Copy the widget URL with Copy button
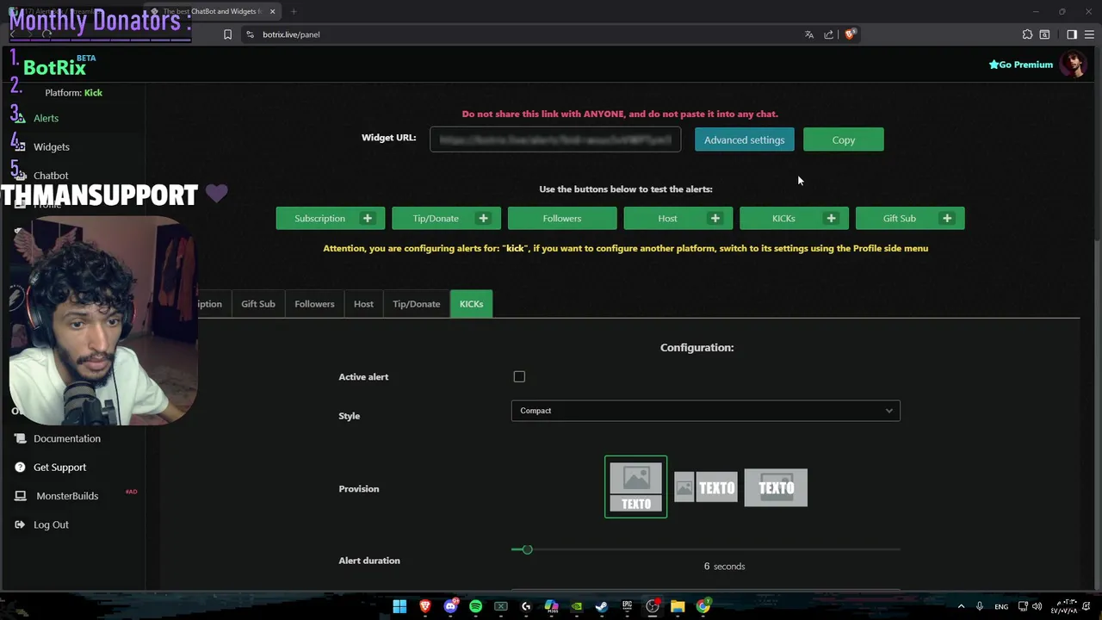The image size is (1102, 620). pos(844,139)
